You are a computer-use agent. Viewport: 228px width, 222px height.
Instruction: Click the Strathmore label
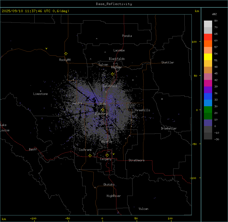tap(136, 160)
